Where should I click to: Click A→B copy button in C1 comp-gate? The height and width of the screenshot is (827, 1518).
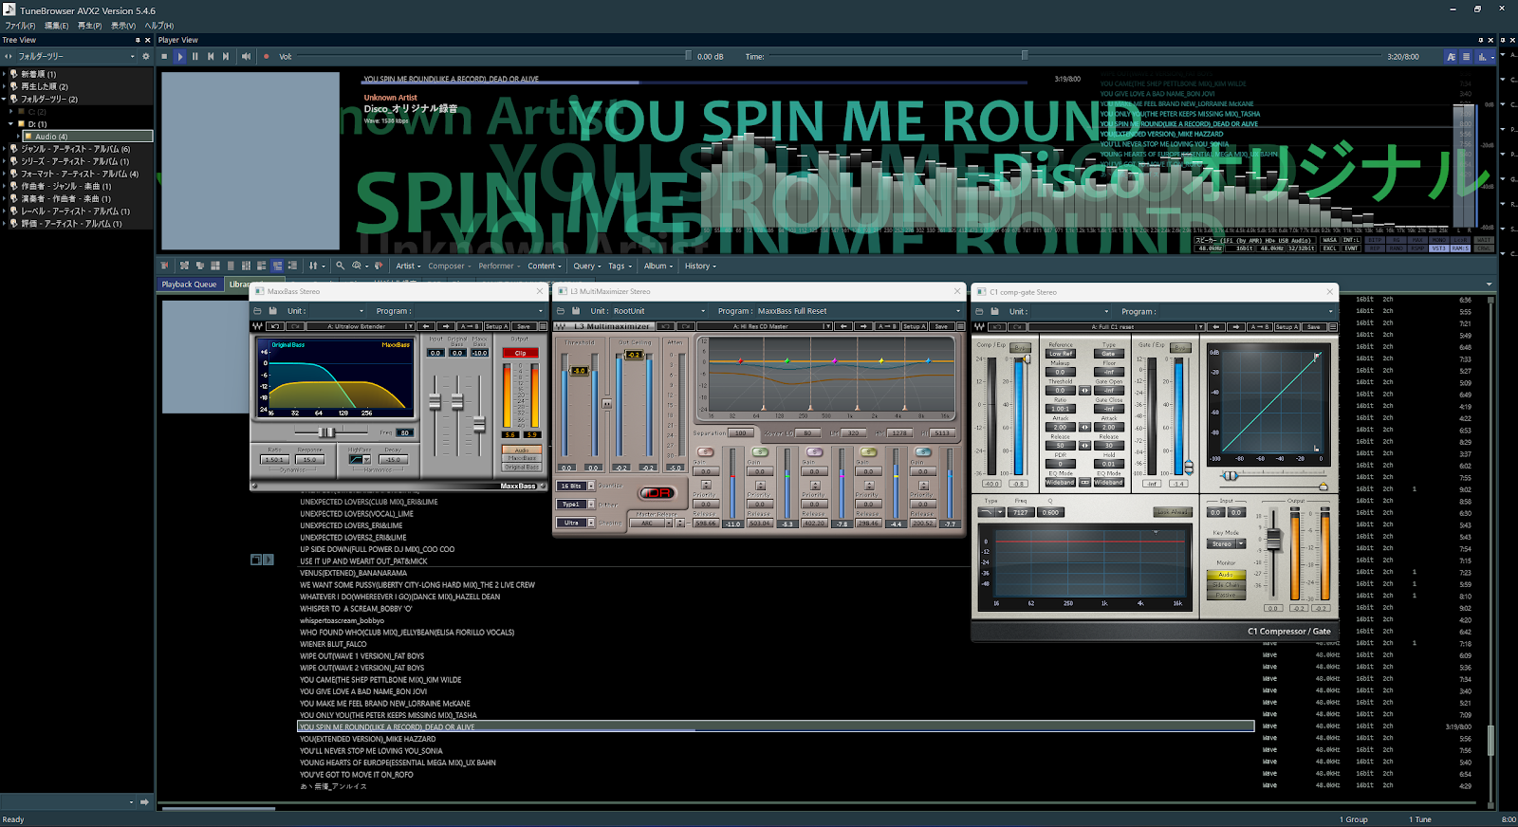[x=1260, y=327]
